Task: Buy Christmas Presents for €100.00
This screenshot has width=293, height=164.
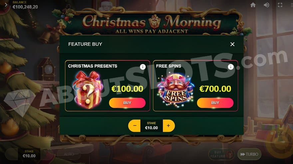Action: pyautogui.click(x=127, y=103)
